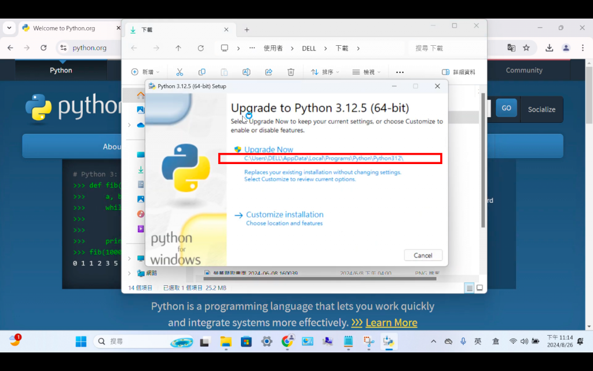Click the 搜尋 下載 search field
The height and width of the screenshot is (371, 593).
tap(446, 48)
